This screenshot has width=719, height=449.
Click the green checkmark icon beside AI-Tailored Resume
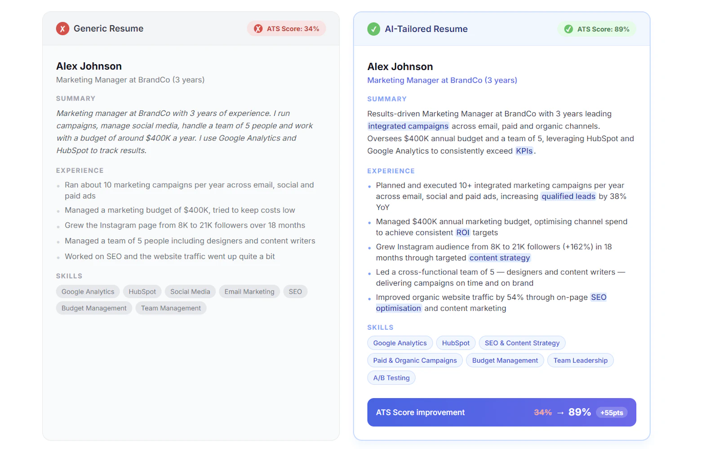pos(373,29)
